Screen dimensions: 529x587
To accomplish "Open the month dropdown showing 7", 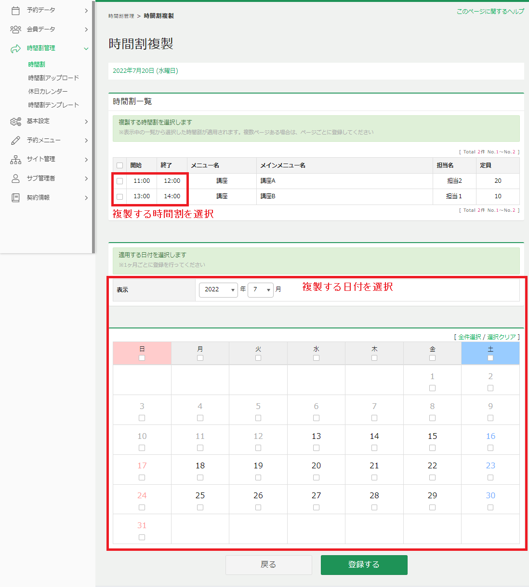I will 261,289.
